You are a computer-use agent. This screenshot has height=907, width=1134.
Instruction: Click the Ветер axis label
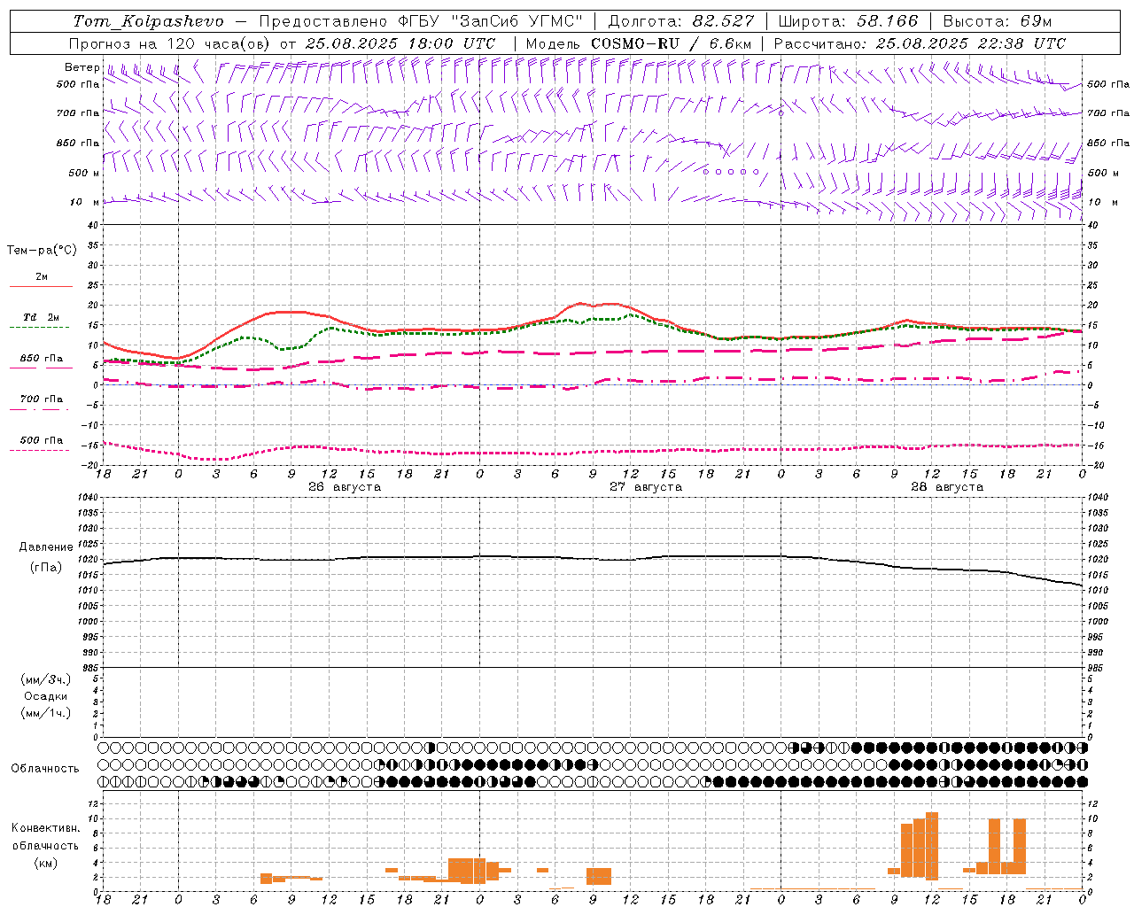click(x=82, y=67)
